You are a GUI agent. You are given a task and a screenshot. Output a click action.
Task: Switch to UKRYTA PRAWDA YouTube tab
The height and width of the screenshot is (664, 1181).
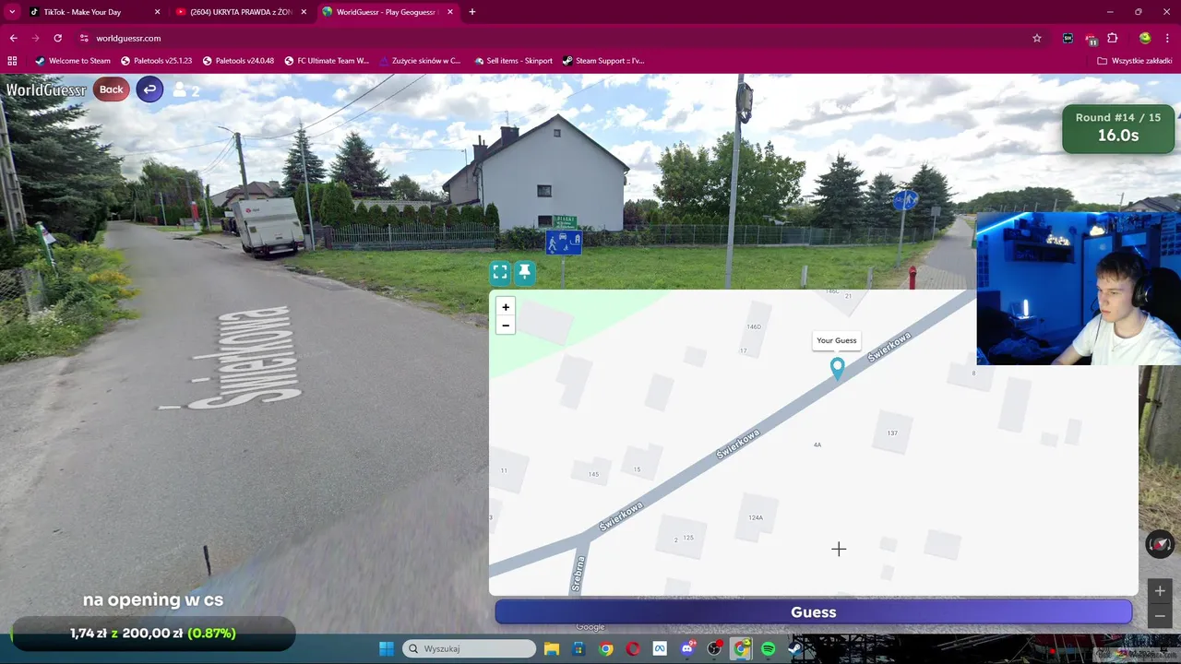tap(242, 12)
